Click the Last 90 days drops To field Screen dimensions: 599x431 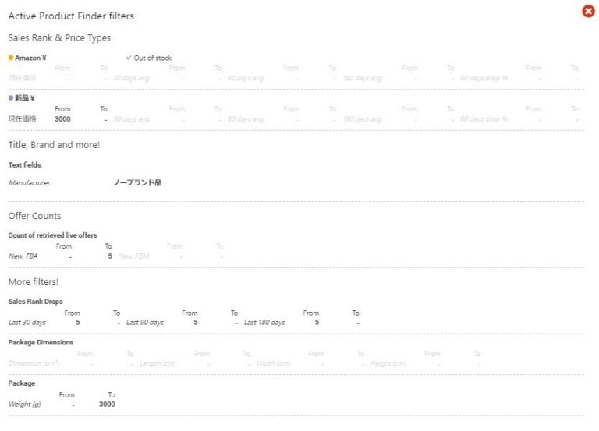[x=236, y=323]
